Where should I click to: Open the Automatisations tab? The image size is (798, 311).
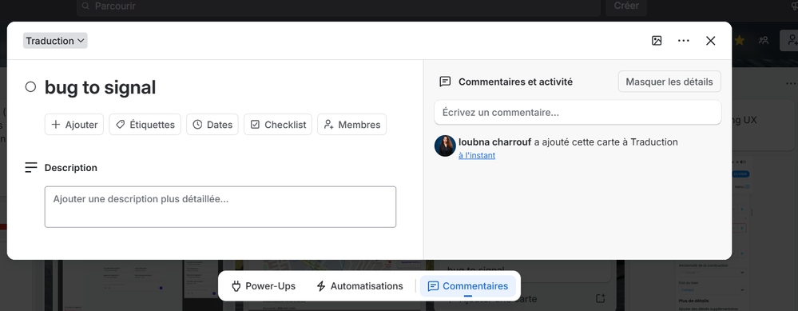pos(359,286)
